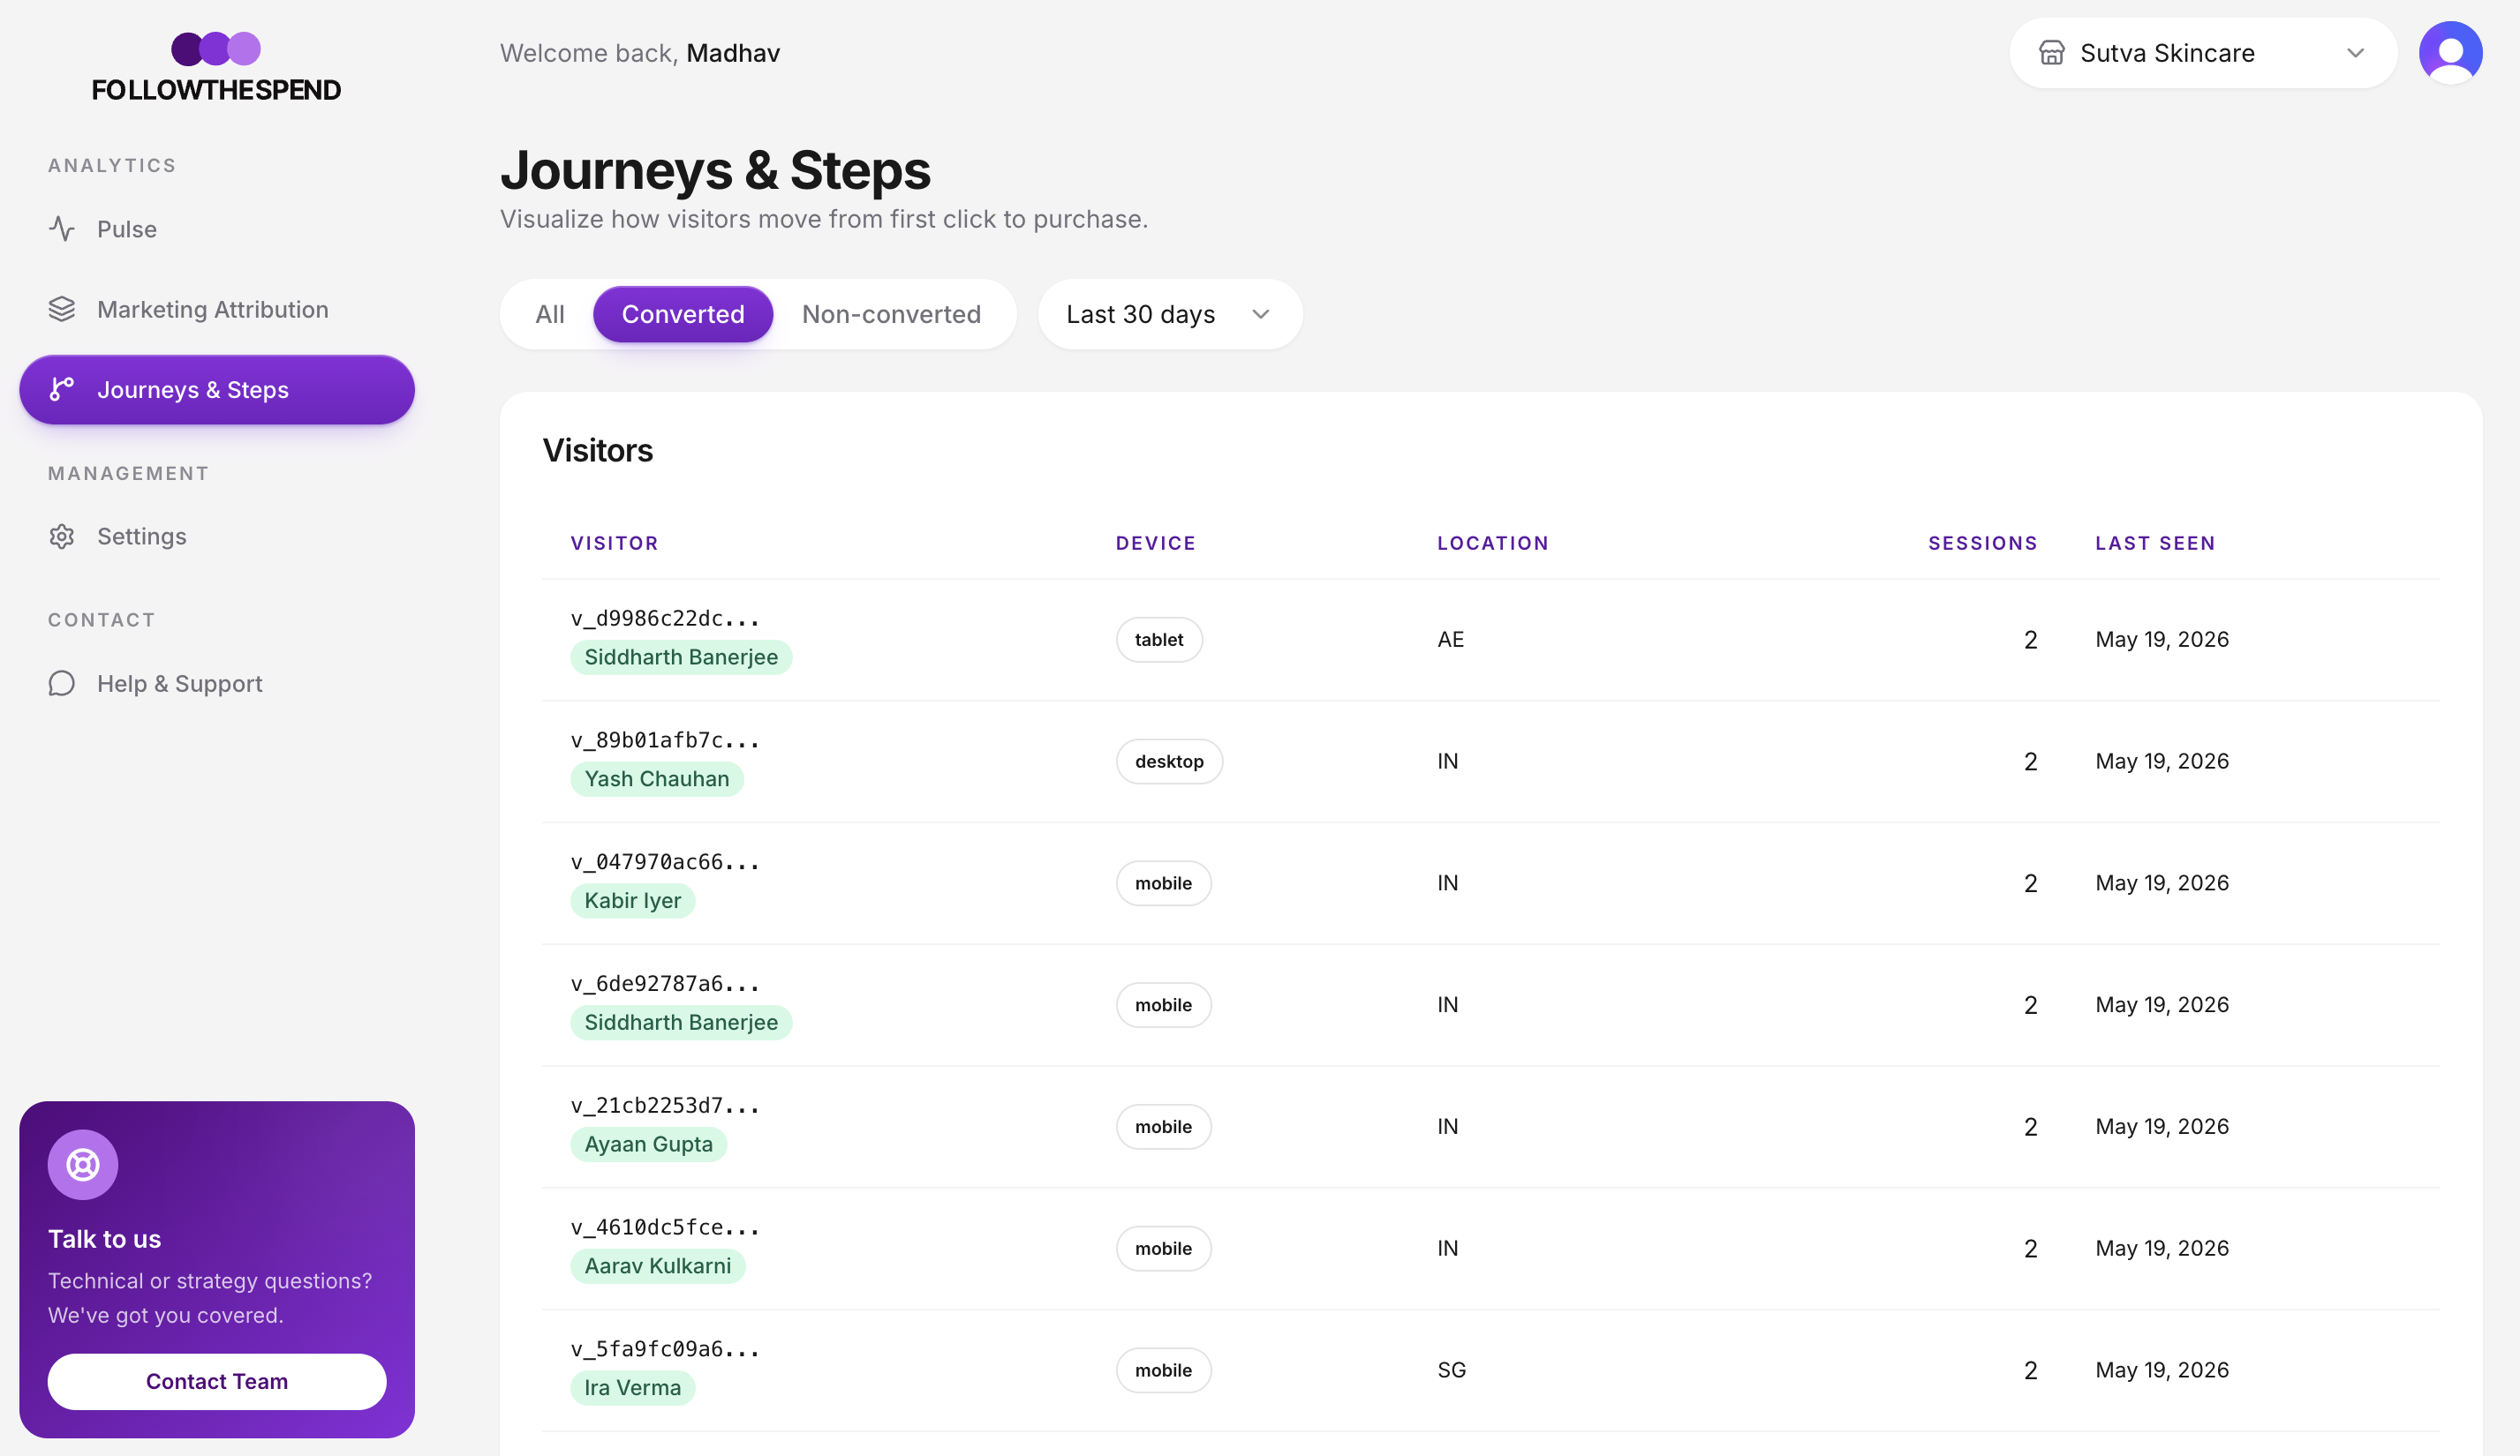Click the Journeys & Steps page title
The height and width of the screenshot is (1456, 2520).
(715, 170)
